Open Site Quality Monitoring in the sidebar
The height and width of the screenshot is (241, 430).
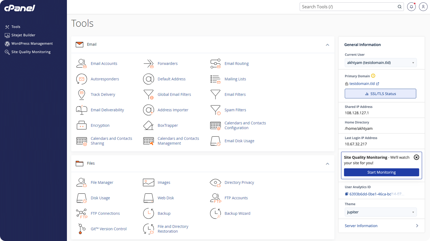coord(31,52)
